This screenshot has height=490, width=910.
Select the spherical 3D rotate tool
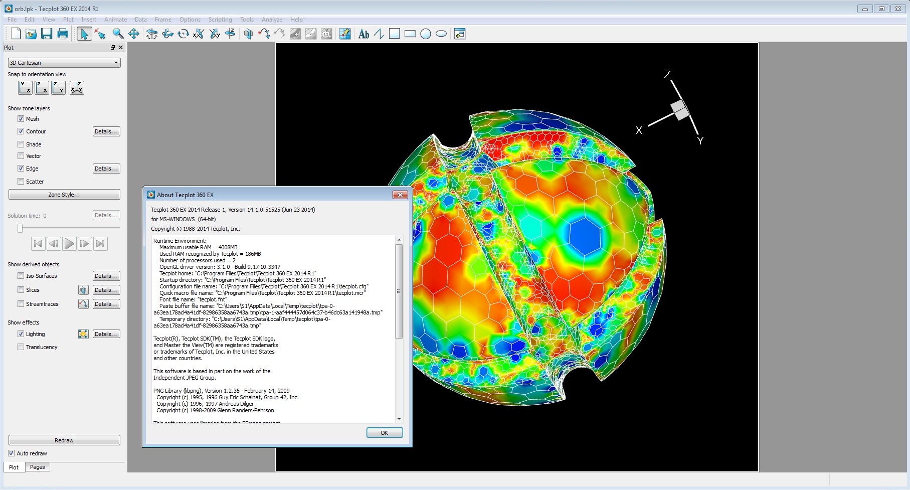click(152, 34)
